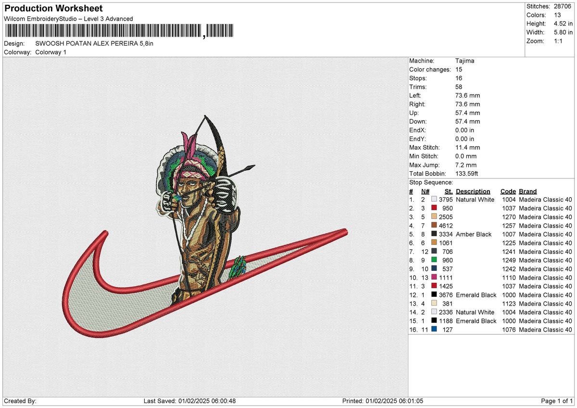Select stitch count '537' in stop 9
Image resolution: width=577 pixels, height=408 pixels.
(x=448, y=268)
